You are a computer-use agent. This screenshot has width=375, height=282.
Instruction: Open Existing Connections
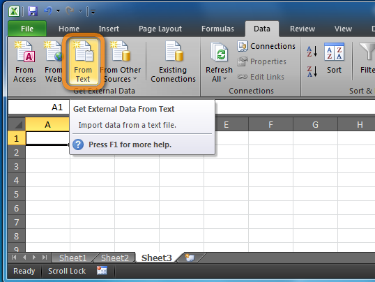173,62
